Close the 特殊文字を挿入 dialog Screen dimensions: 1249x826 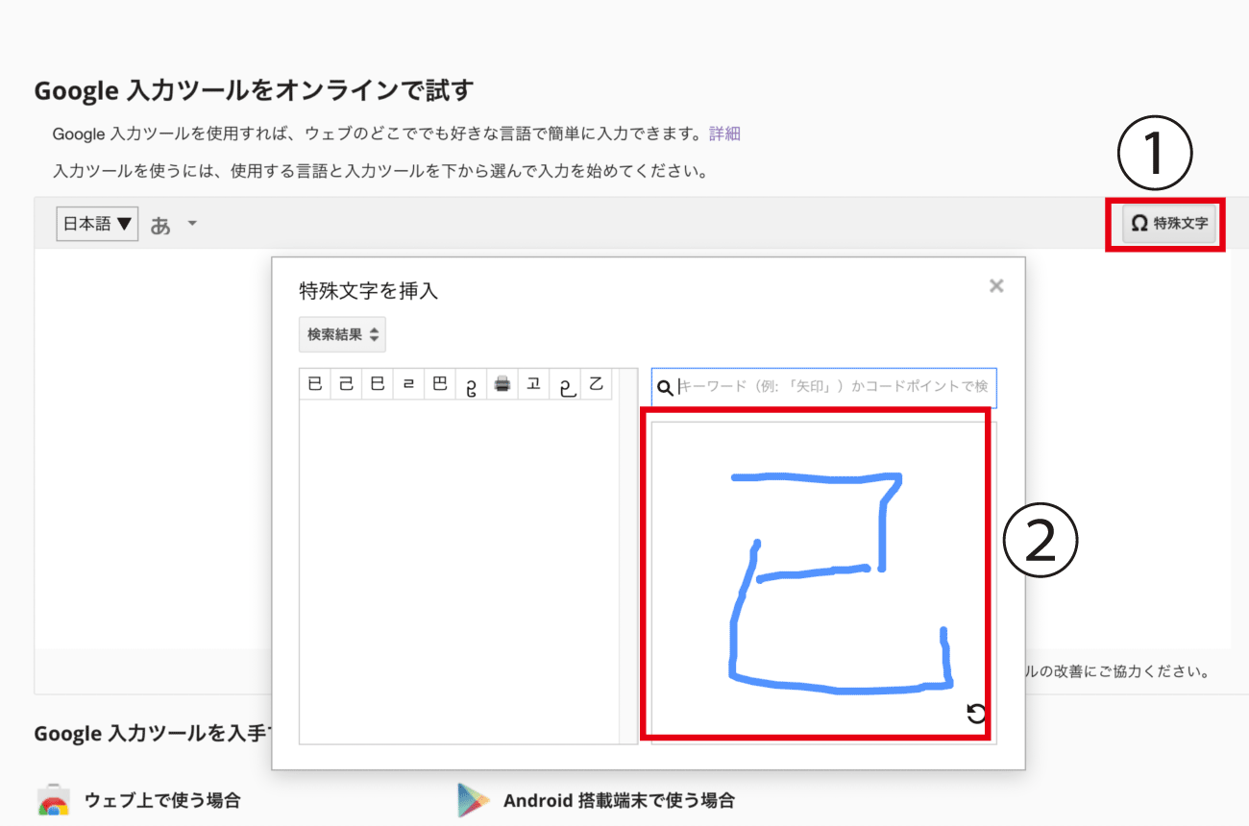[996, 285]
